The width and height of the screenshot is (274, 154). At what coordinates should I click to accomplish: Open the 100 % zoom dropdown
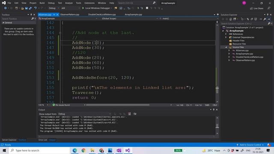(x=43, y=105)
